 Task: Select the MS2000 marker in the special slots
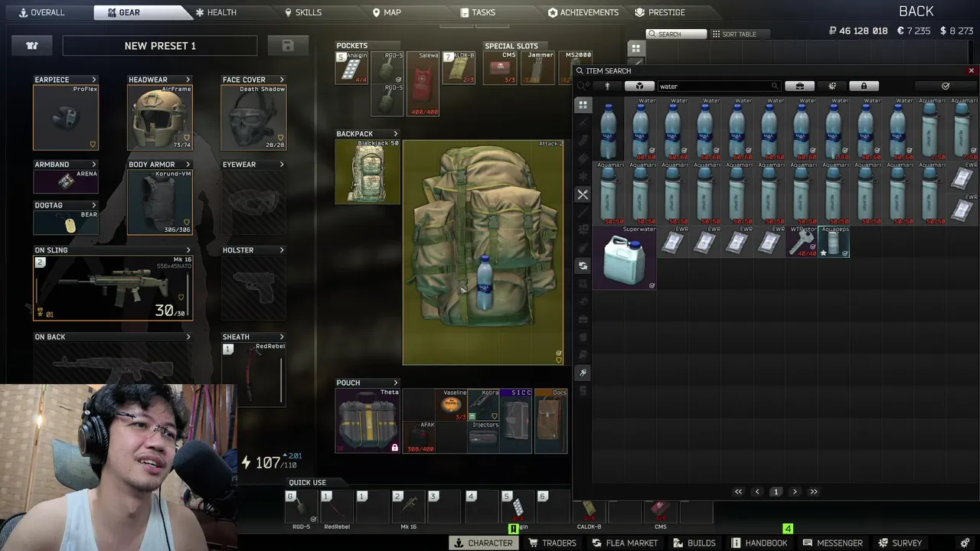(x=577, y=67)
